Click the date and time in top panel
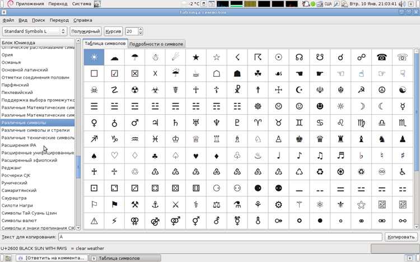The height and width of the screenshot is (262, 420). [x=373, y=4]
